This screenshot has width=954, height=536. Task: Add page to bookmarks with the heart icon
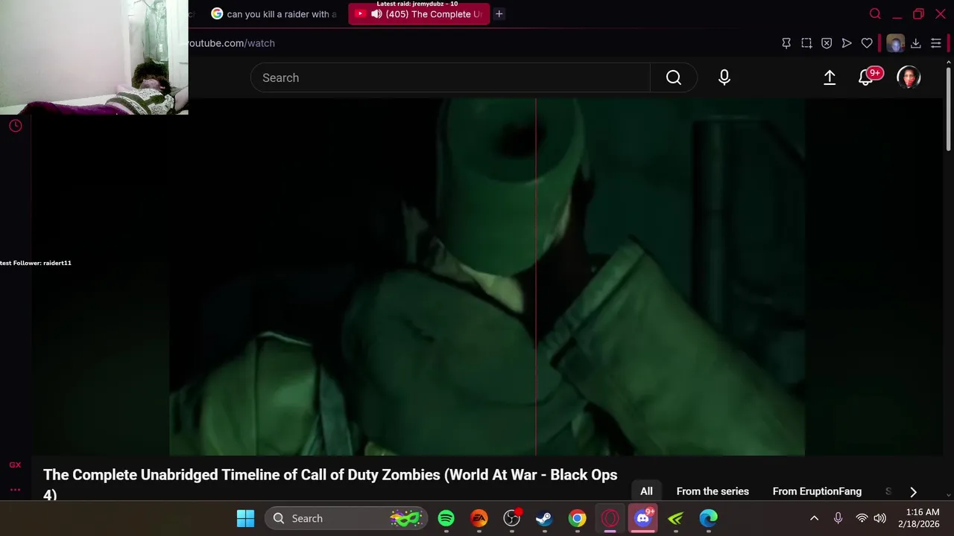coord(867,43)
